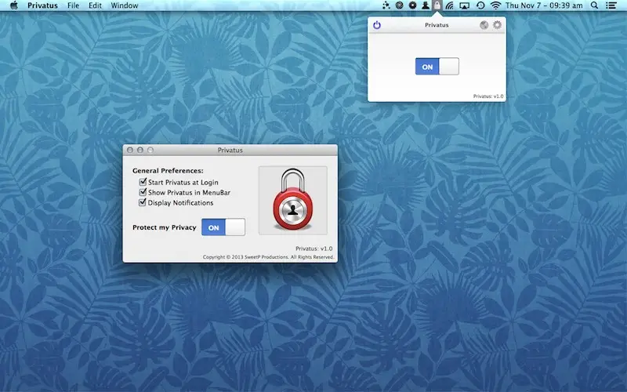Viewport: 627px width, 392px height.
Task: Click the Privatus preferences window title bar
Action: pos(230,150)
